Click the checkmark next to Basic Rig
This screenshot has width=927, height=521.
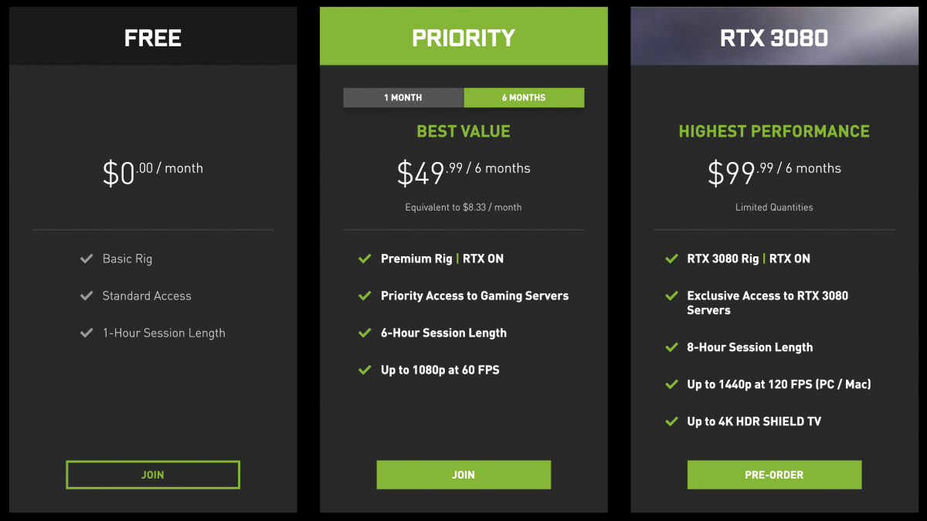tap(87, 259)
